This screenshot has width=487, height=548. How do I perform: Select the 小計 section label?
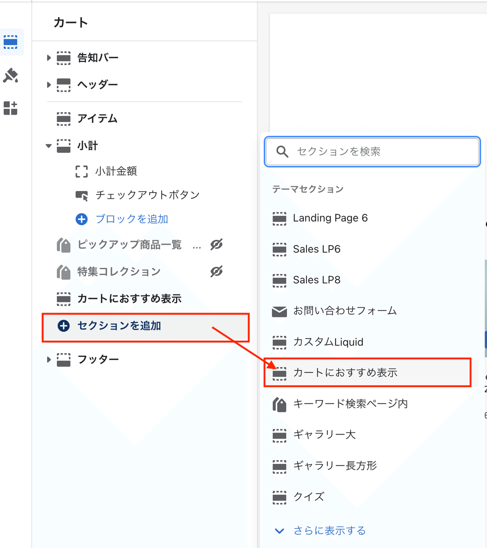(88, 146)
